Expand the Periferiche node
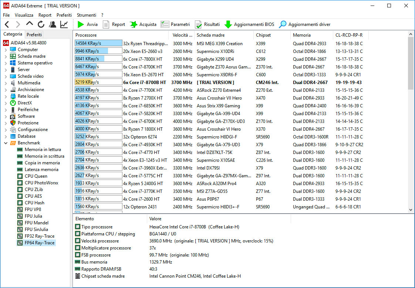415x288 pixels. coord(6,110)
